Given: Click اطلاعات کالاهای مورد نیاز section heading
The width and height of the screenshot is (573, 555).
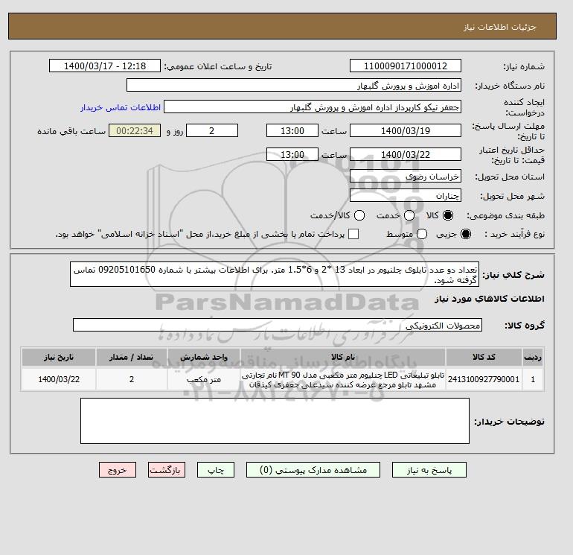Looking at the screenshot, I should tap(490, 299).
